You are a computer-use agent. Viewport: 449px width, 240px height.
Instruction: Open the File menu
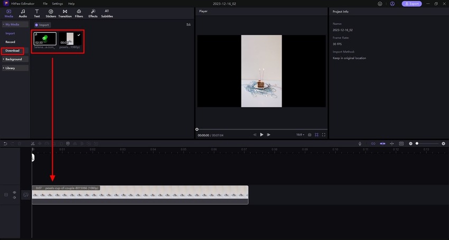(x=45, y=4)
